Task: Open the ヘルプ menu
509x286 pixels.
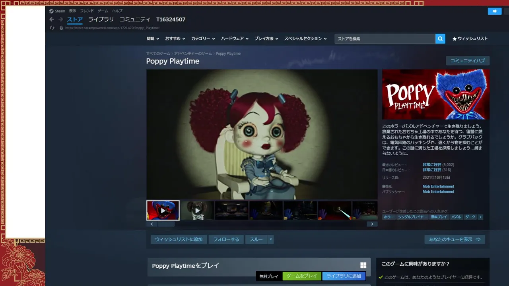Action: 117,11
